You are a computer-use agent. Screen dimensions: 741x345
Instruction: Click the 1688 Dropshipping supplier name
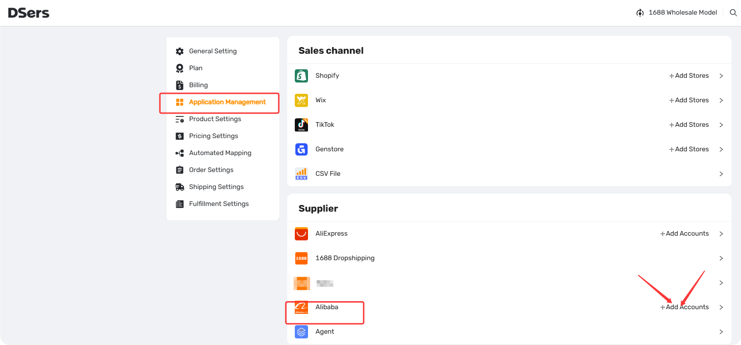point(345,258)
